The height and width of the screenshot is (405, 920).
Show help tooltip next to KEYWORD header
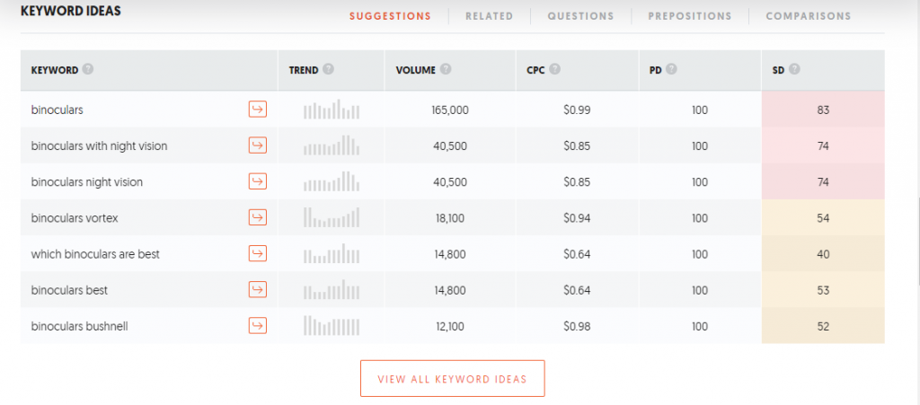(87, 69)
